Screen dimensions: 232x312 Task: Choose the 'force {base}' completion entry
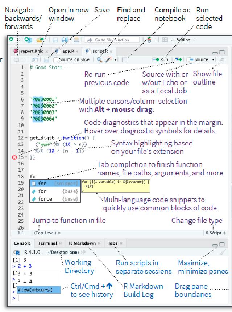click(x=55, y=199)
